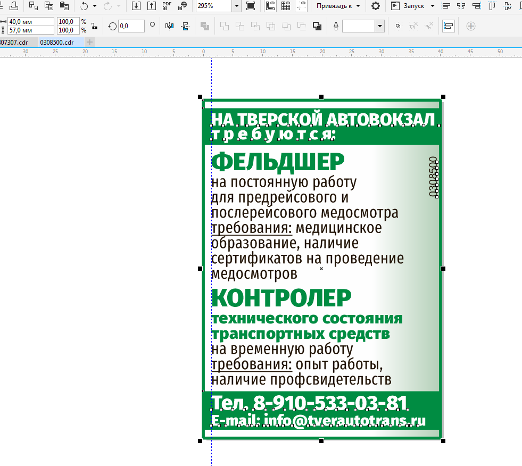The height and width of the screenshot is (466, 522).
Task: Add a new document with the plus tab
Action: point(89,42)
